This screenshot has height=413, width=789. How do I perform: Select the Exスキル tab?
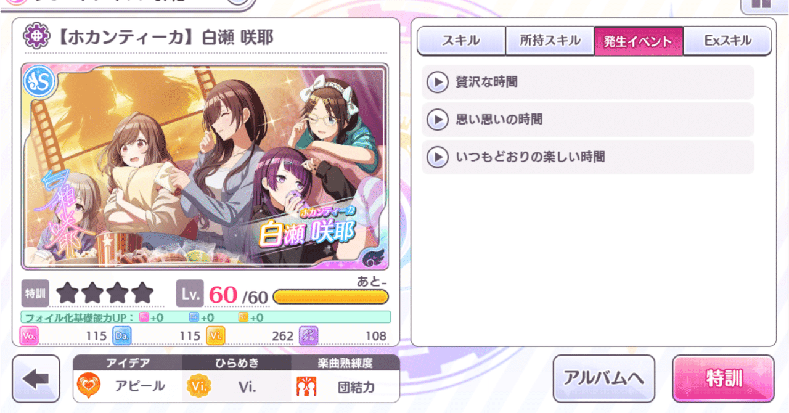pos(727,41)
